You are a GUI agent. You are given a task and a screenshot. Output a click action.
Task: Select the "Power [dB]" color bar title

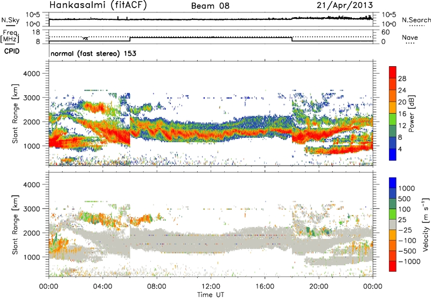[x=411, y=113]
